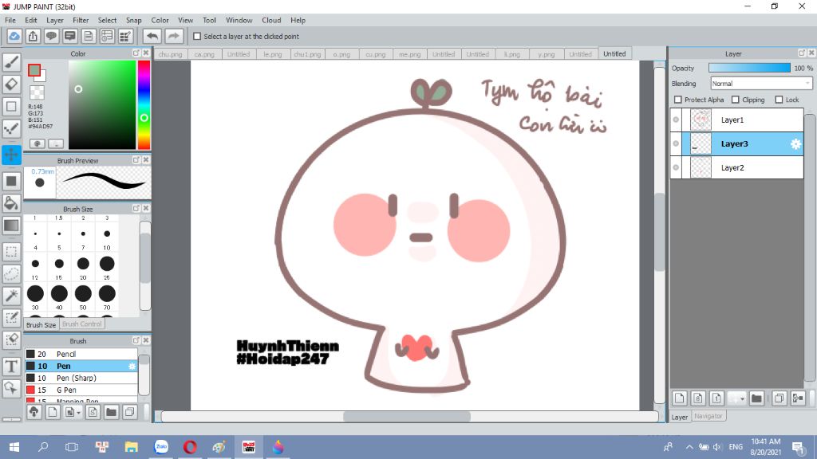The height and width of the screenshot is (459, 817).
Task: Click the Undo arrow button
Action: 152,36
